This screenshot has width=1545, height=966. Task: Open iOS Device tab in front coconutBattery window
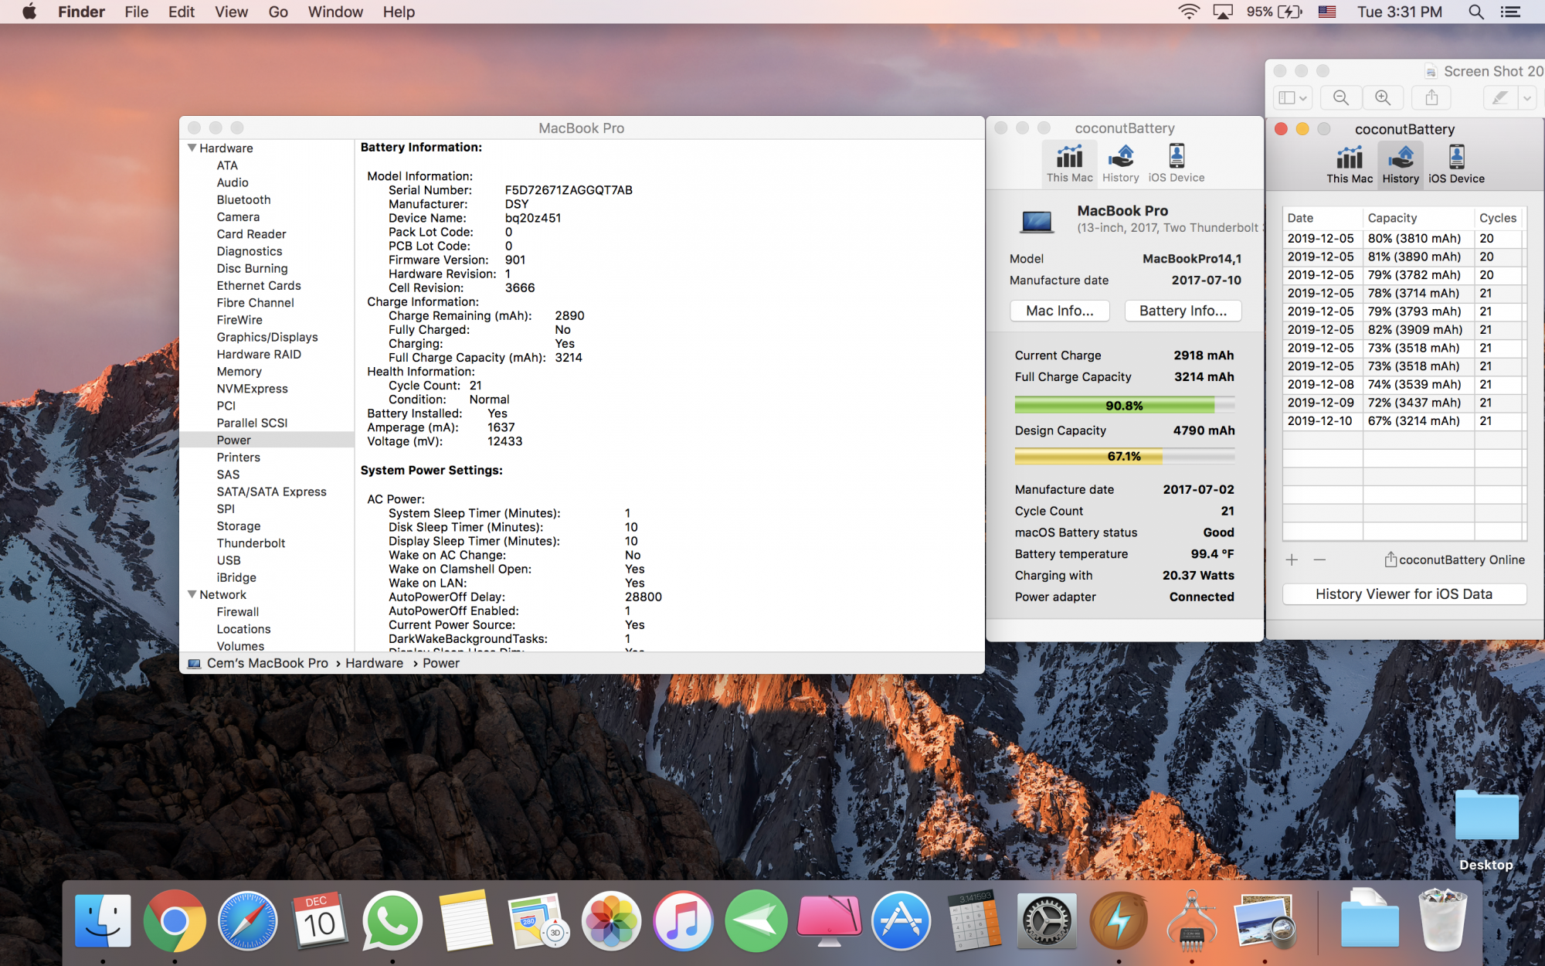point(1456,164)
